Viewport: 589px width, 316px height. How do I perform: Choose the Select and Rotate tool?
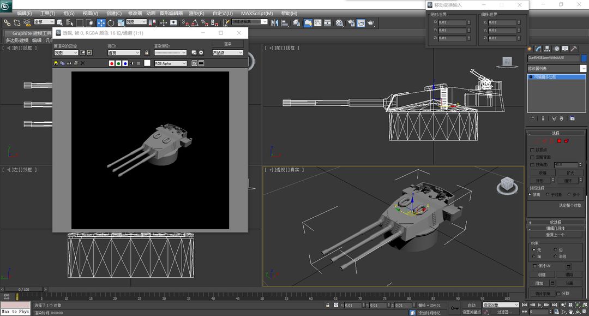[111, 23]
